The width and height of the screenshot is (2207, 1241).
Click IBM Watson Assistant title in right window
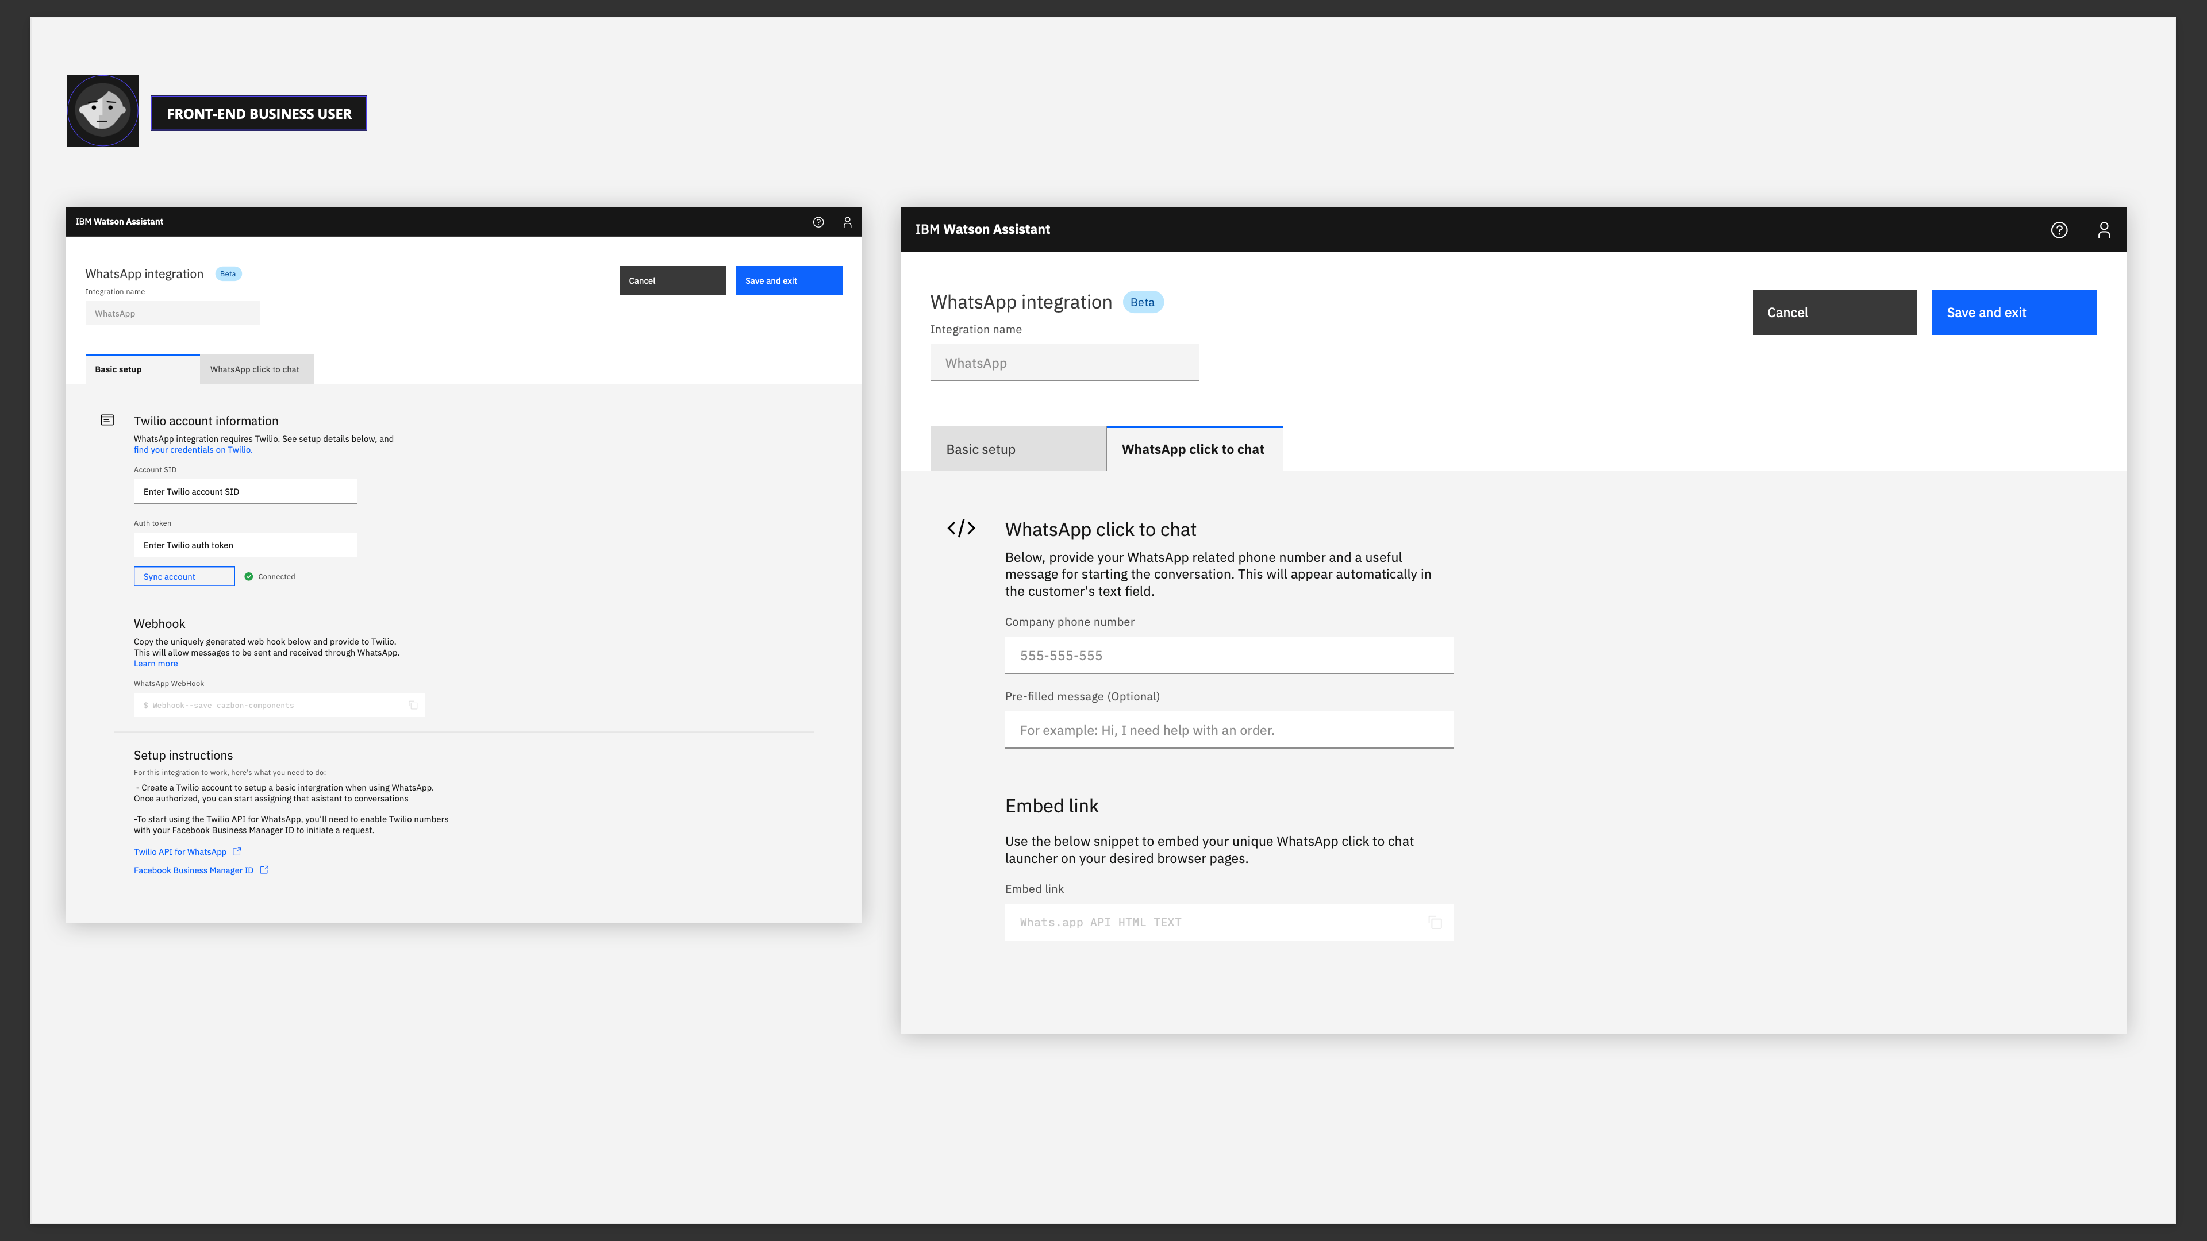(x=983, y=230)
